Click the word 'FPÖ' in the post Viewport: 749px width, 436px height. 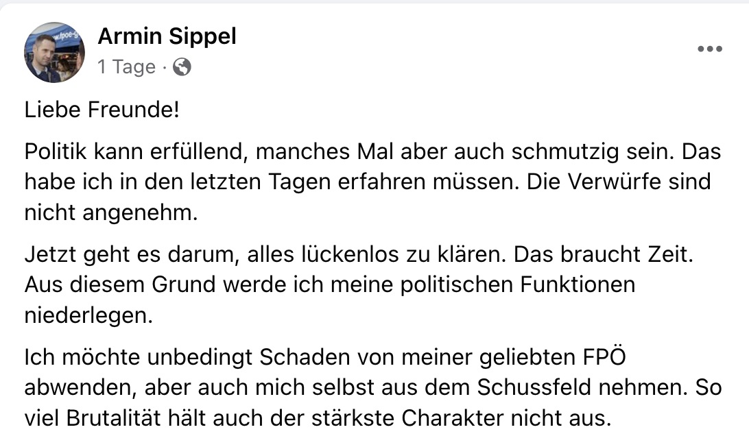coord(604,357)
